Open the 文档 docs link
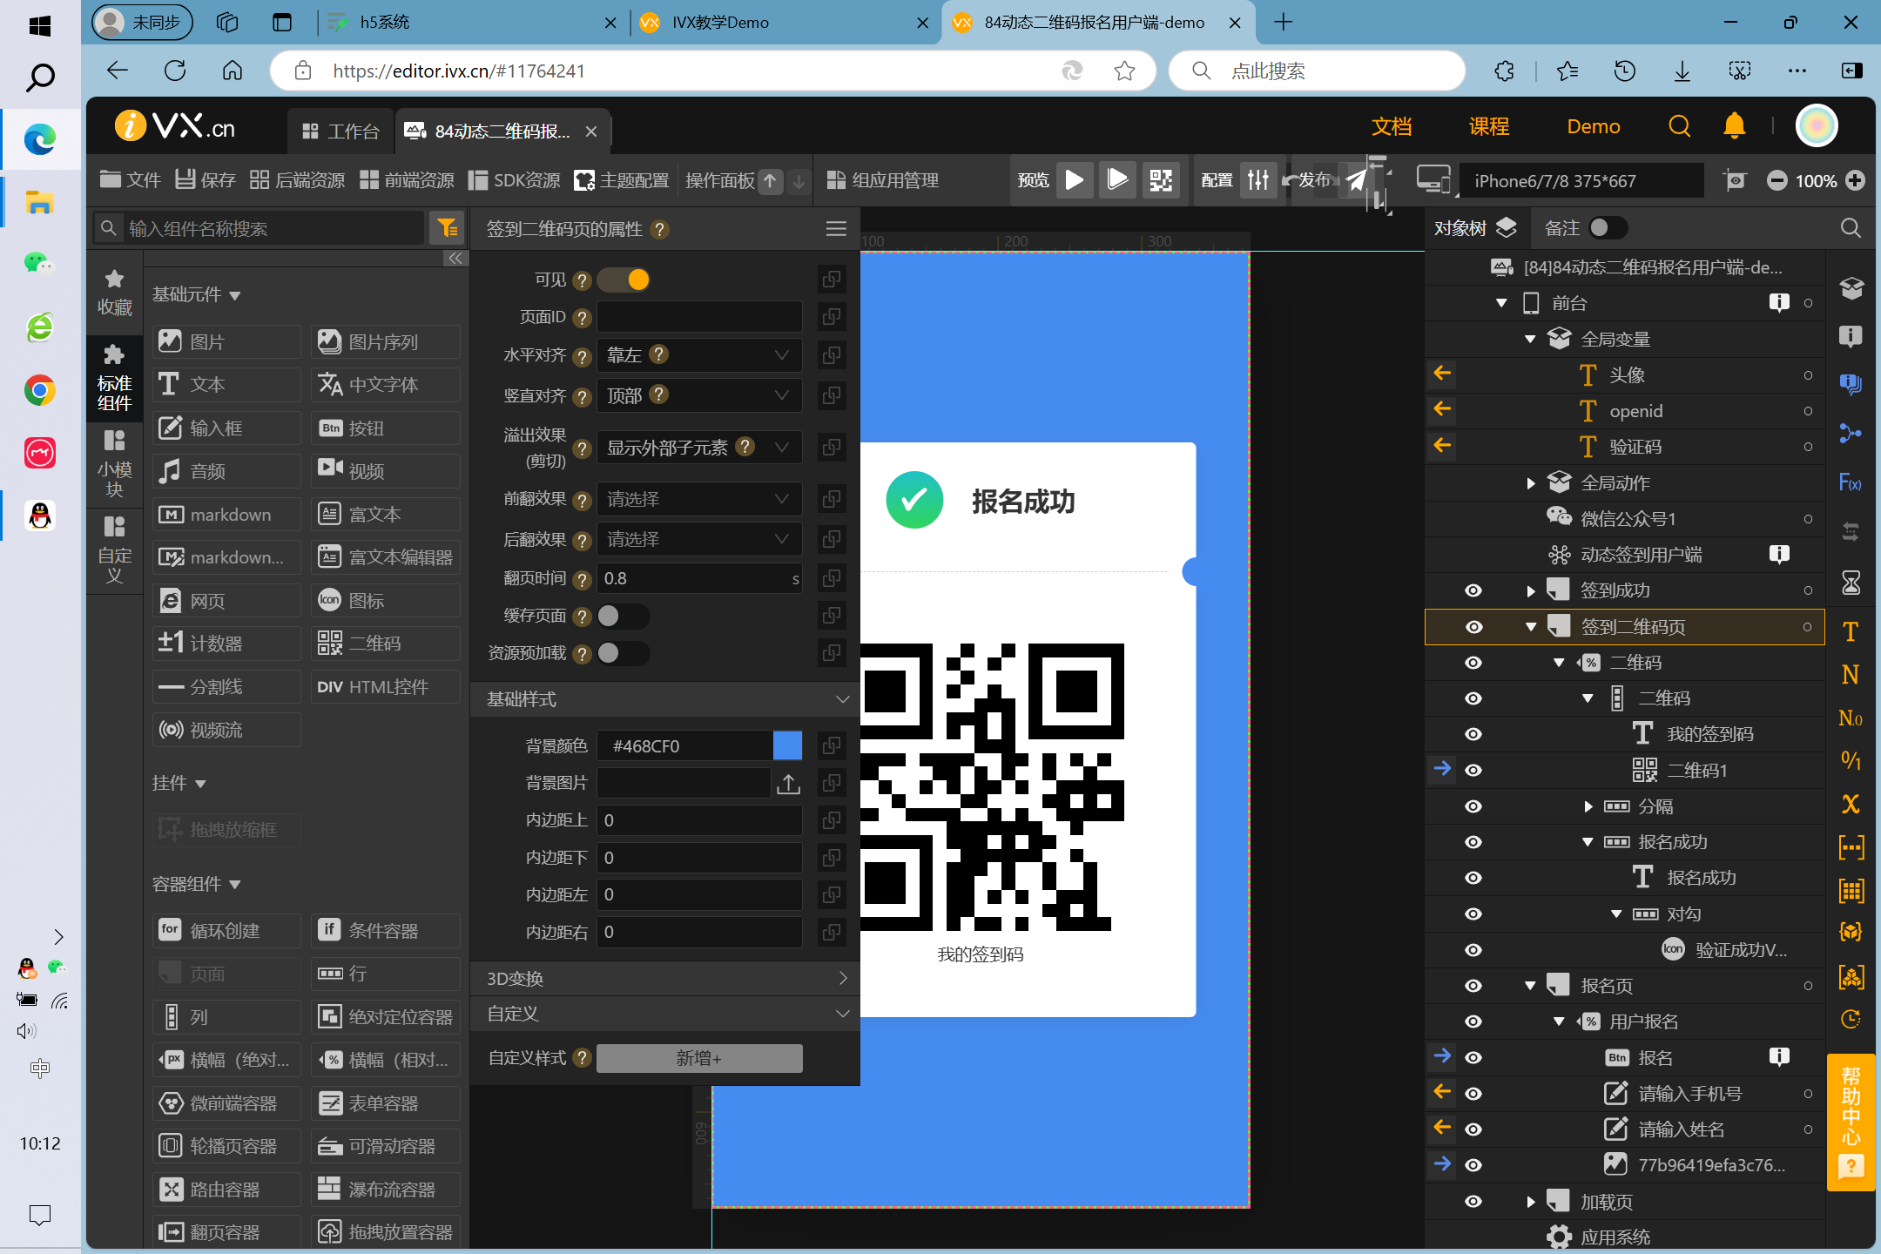The image size is (1881, 1254). pos(1392,127)
